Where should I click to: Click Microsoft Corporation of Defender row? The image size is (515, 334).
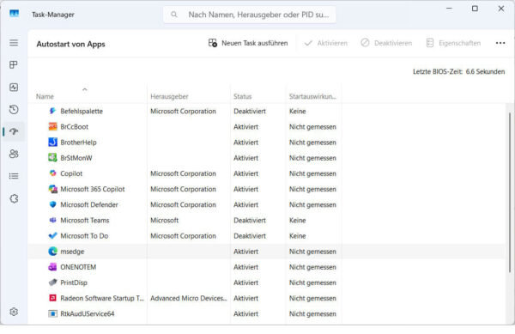[x=184, y=204]
